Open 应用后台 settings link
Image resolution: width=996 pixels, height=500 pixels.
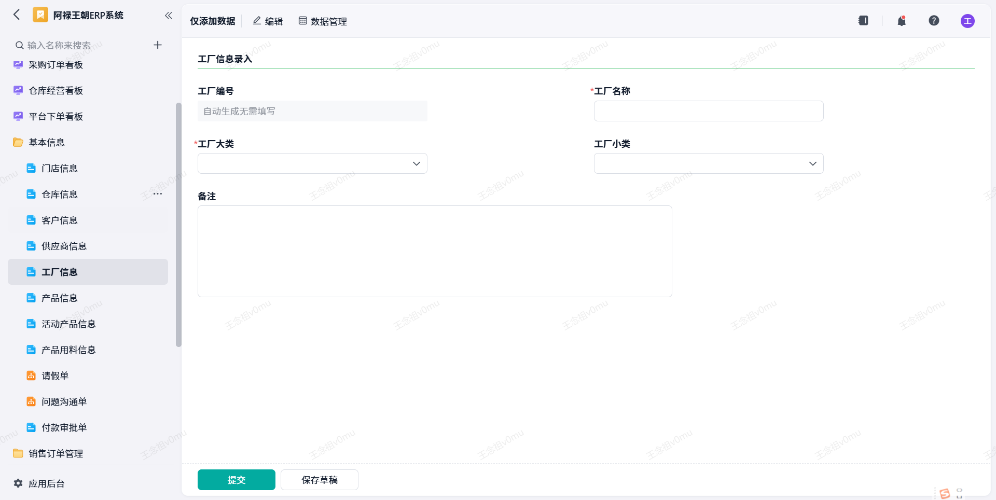pos(47,483)
